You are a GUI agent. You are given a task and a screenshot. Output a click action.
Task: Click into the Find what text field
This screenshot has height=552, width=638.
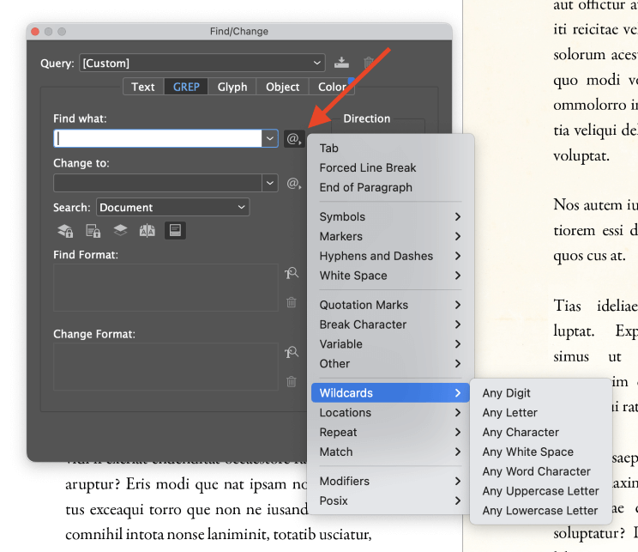tap(158, 138)
